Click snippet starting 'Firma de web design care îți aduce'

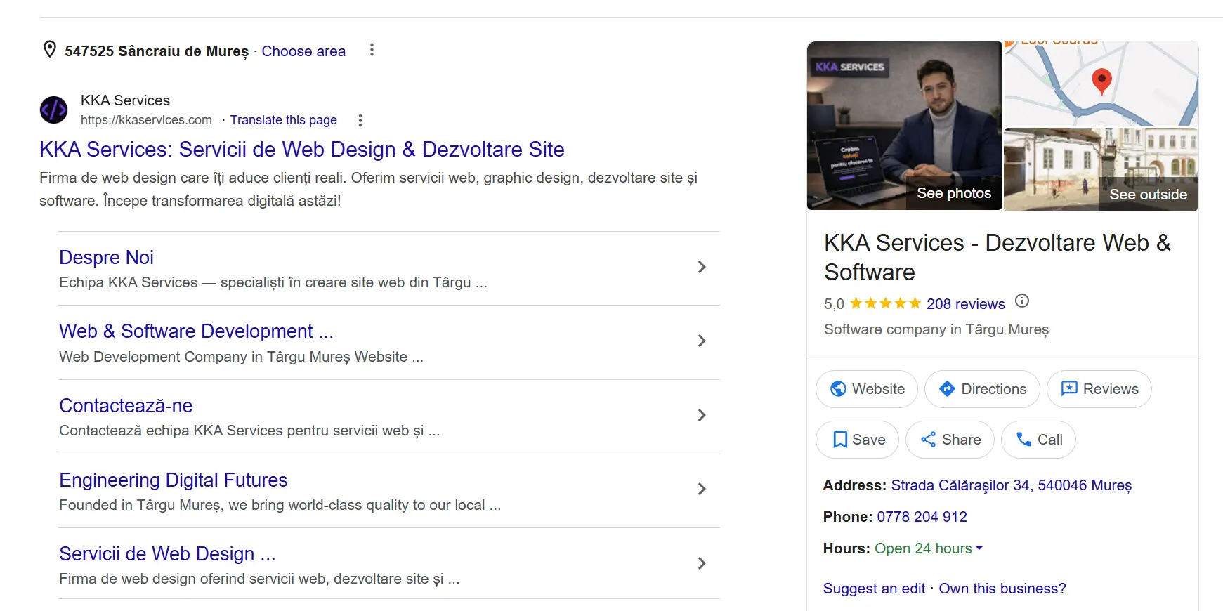[368, 189]
